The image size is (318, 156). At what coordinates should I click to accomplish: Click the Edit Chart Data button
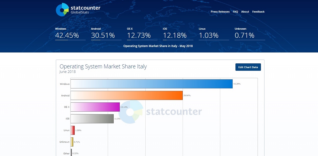pyautogui.click(x=248, y=67)
